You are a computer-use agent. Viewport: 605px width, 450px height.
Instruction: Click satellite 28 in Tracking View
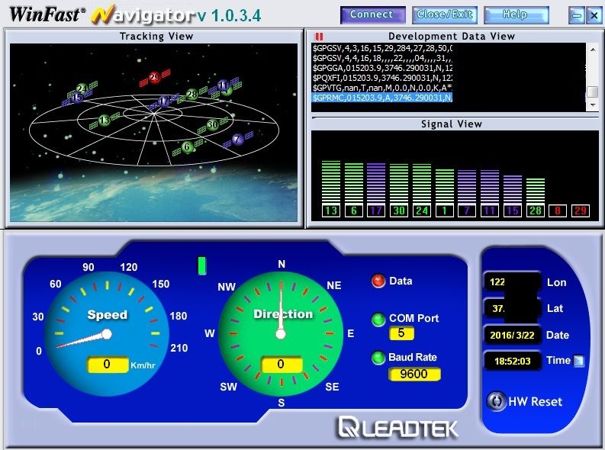coord(191,94)
